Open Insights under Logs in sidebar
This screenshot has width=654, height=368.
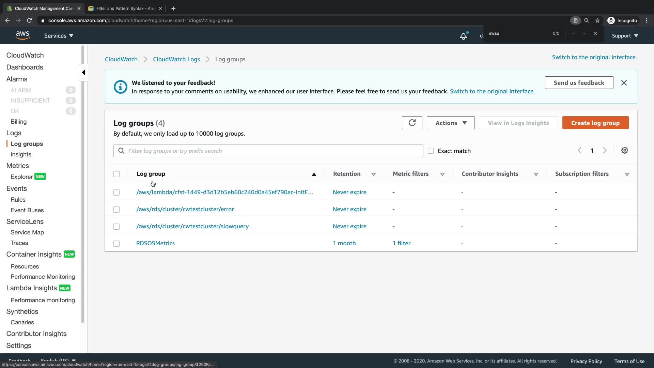tap(21, 154)
